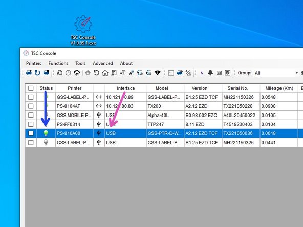The image size is (303, 227).
Task: Click the cloud upload toolbar icon
Action: [x=77, y=73]
